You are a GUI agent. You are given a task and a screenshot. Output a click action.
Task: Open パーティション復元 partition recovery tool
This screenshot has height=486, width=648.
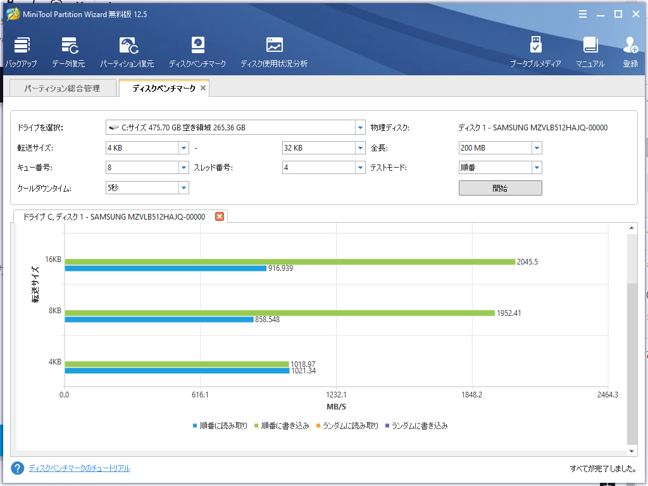[x=127, y=52]
